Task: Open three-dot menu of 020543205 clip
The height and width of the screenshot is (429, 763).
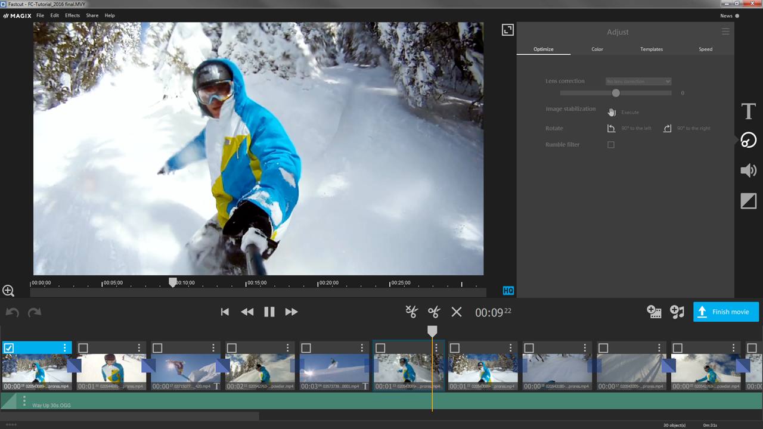Action: tap(659, 348)
